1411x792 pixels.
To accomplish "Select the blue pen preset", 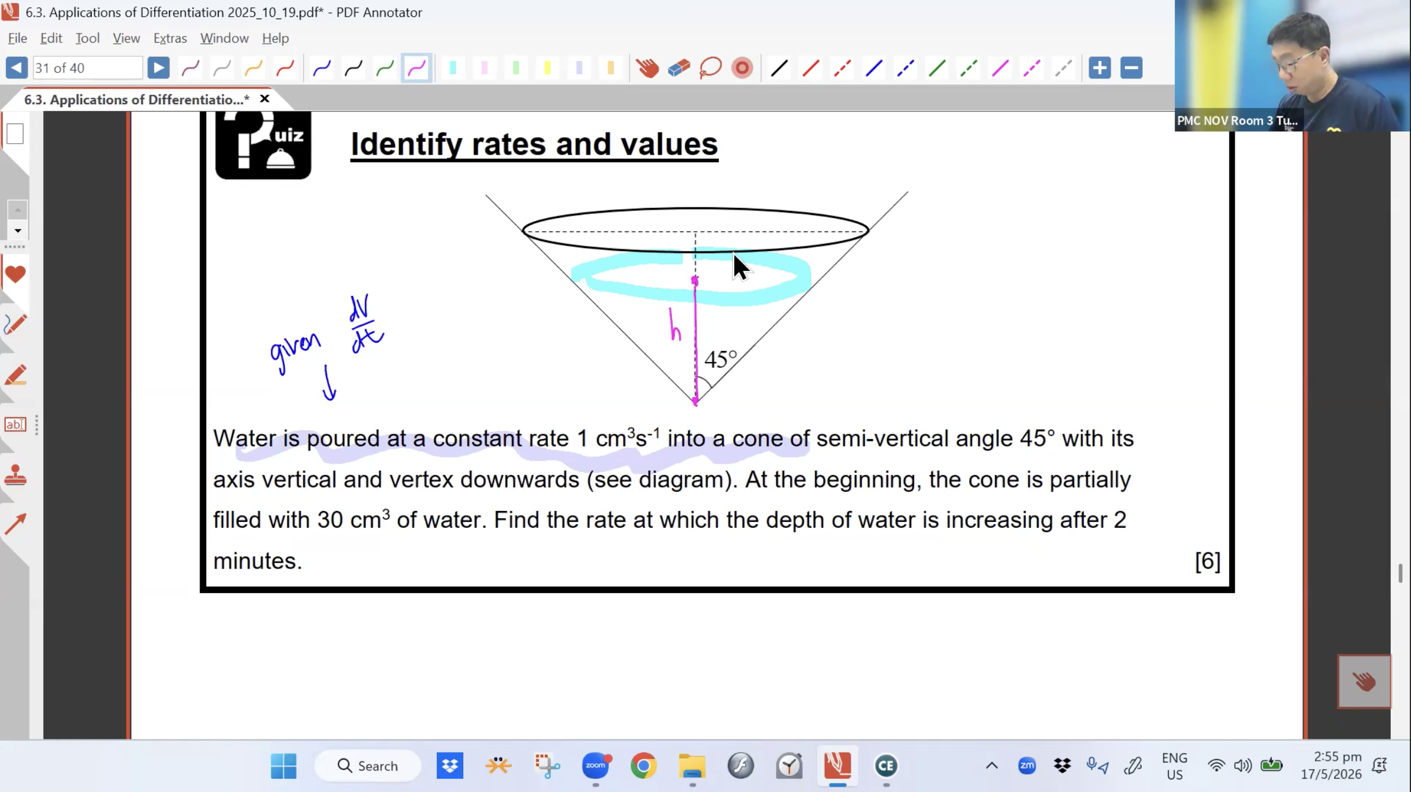I will tap(322, 68).
